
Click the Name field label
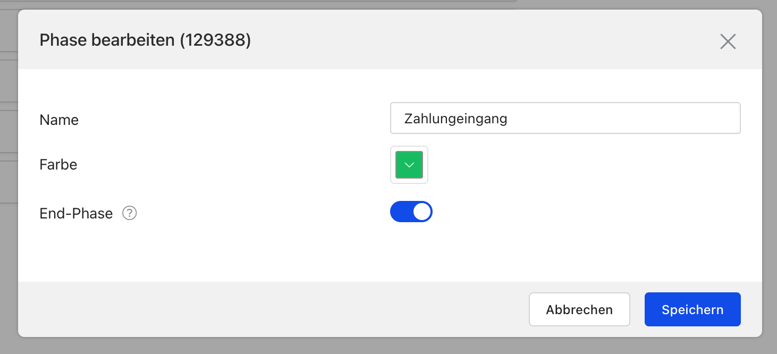pyautogui.click(x=59, y=120)
